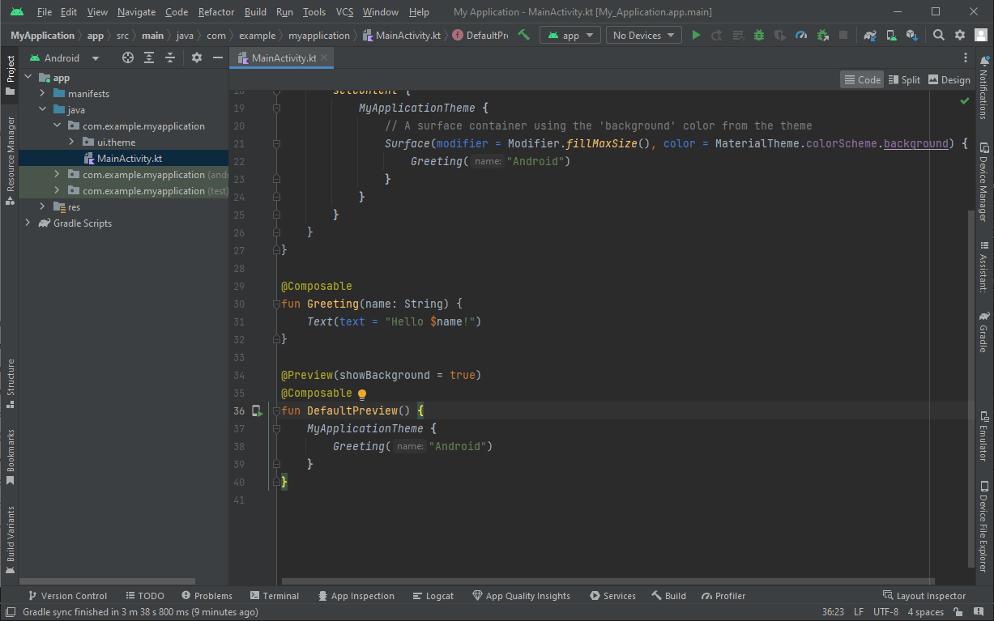Expand the manifests folder
This screenshot has width=994, height=621.
(x=43, y=94)
